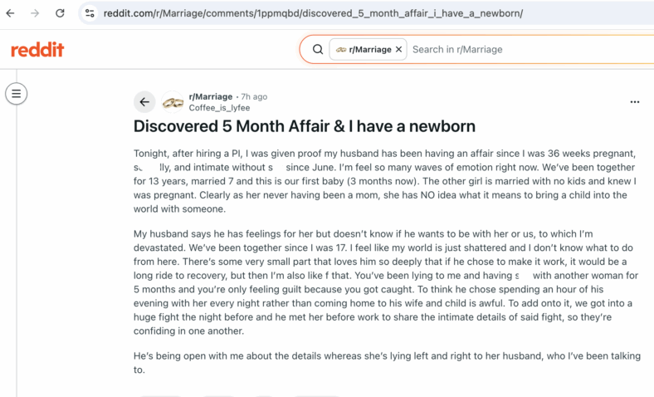Reload the current page

pos(60,13)
